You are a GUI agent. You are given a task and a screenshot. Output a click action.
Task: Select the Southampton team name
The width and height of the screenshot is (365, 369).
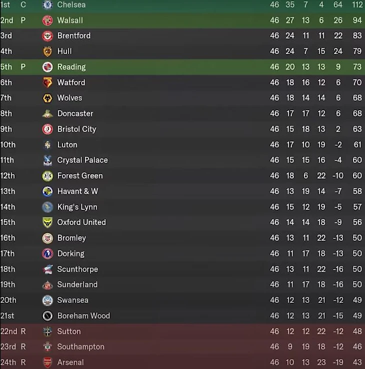[x=81, y=347]
